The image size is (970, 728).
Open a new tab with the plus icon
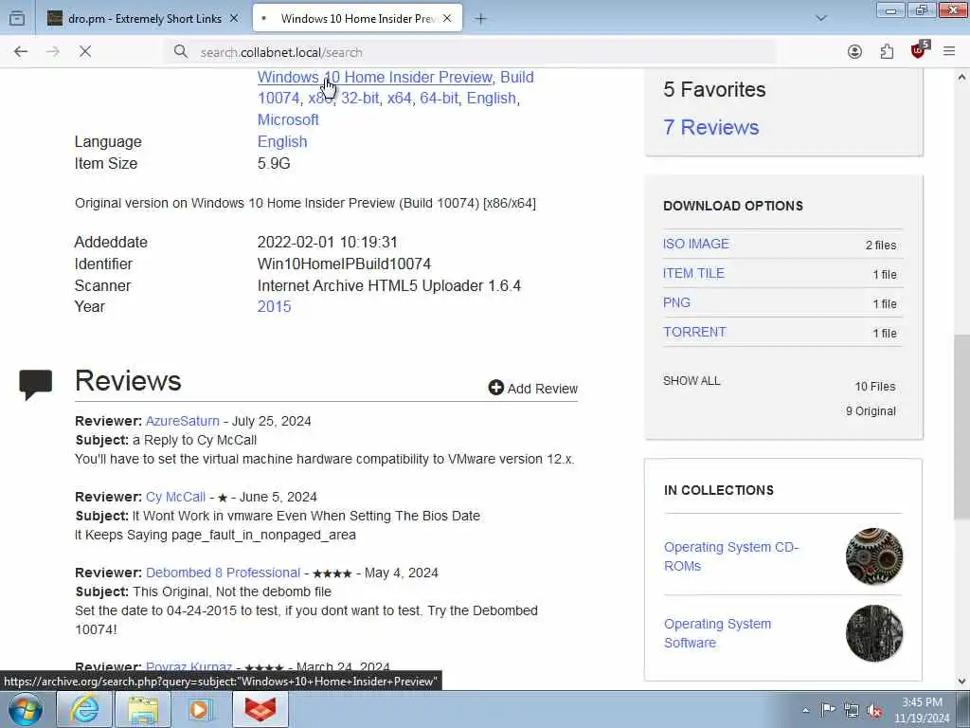coord(480,19)
